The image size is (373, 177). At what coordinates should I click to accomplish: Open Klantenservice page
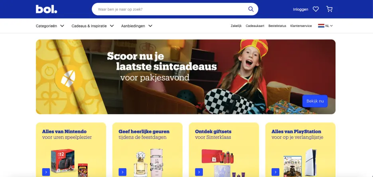pos(301,26)
